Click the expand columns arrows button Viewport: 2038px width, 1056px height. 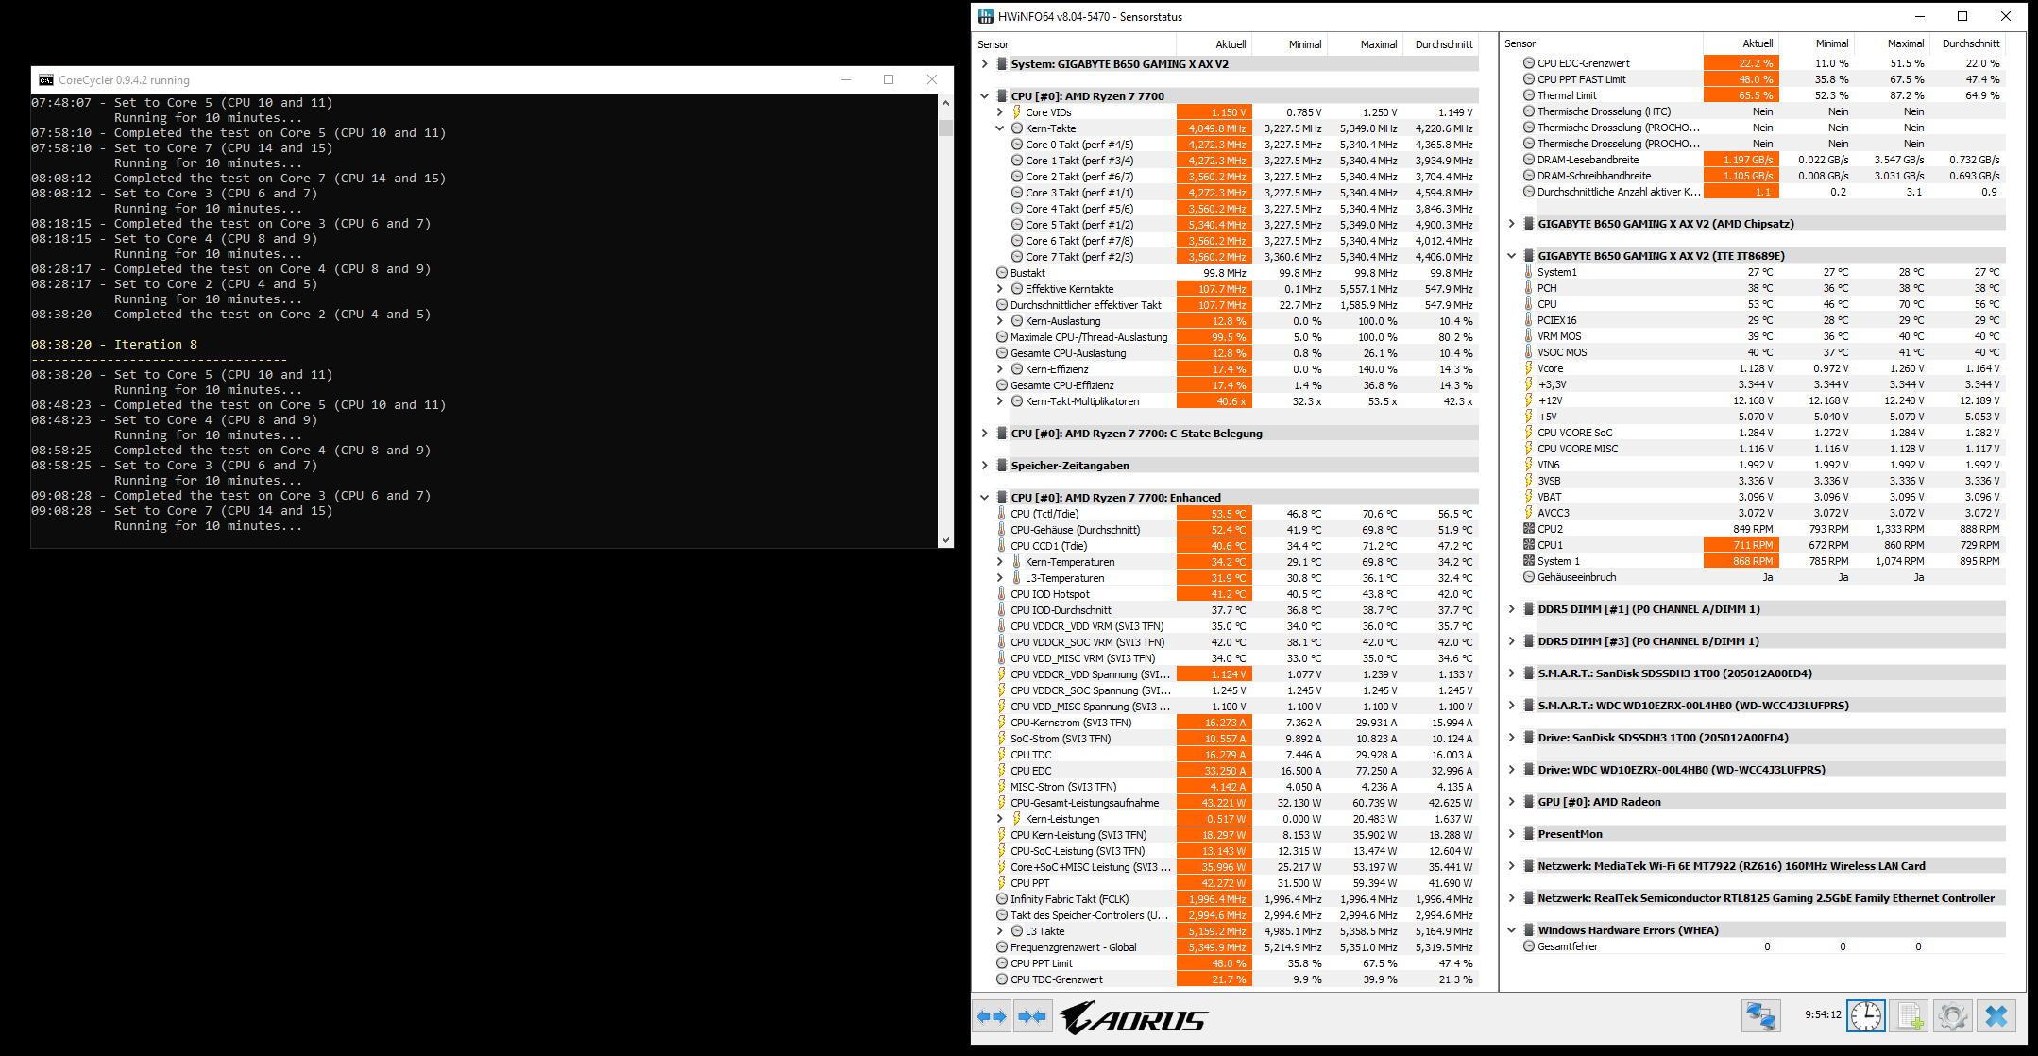[x=992, y=1017]
